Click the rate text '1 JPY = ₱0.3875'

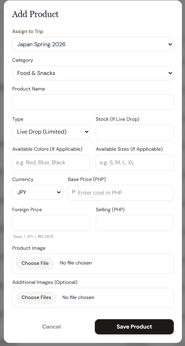point(33,236)
